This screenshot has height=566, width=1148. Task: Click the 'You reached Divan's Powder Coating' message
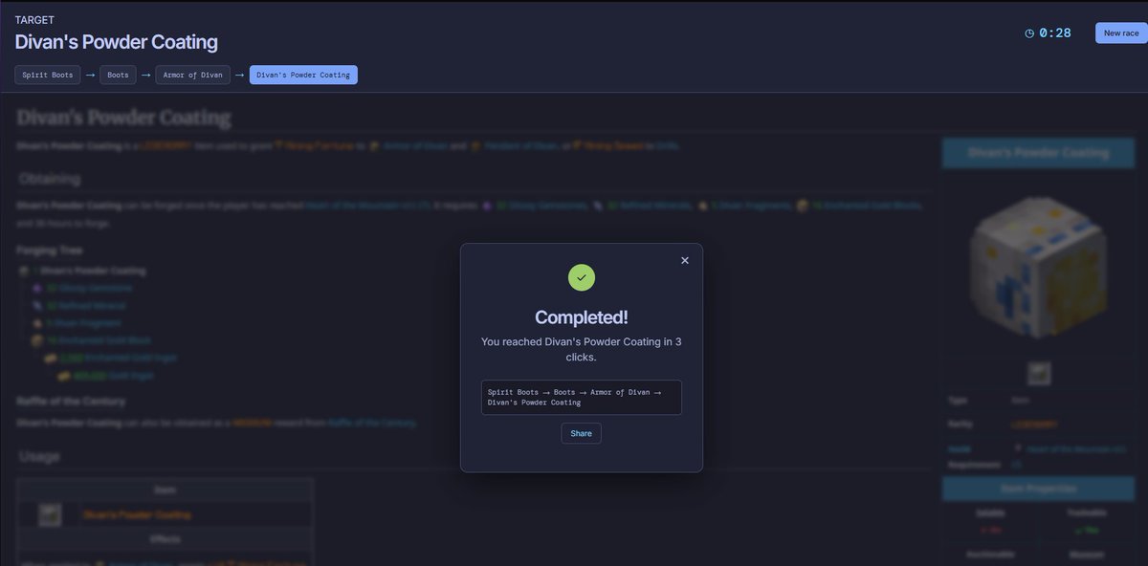[x=582, y=349]
